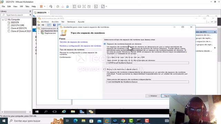Viewport: 221px width, 124px height.
Task: Select 'Clone of 20221274' in the Library
Action: pos(19,28)
